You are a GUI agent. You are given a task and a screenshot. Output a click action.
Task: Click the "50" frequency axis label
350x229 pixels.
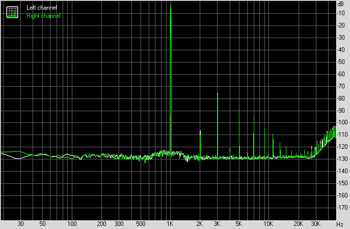tap(42, 223)
